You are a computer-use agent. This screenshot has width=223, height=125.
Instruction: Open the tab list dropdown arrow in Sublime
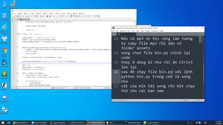(x=203, y=34)
